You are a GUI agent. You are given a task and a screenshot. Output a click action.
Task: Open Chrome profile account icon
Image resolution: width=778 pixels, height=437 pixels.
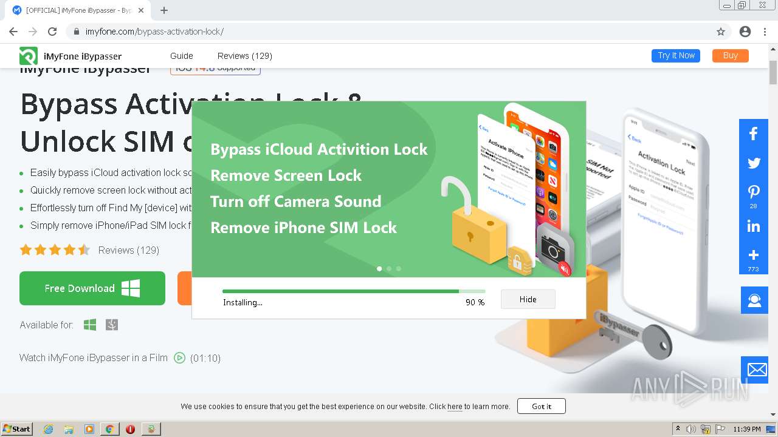pos(745,32)
